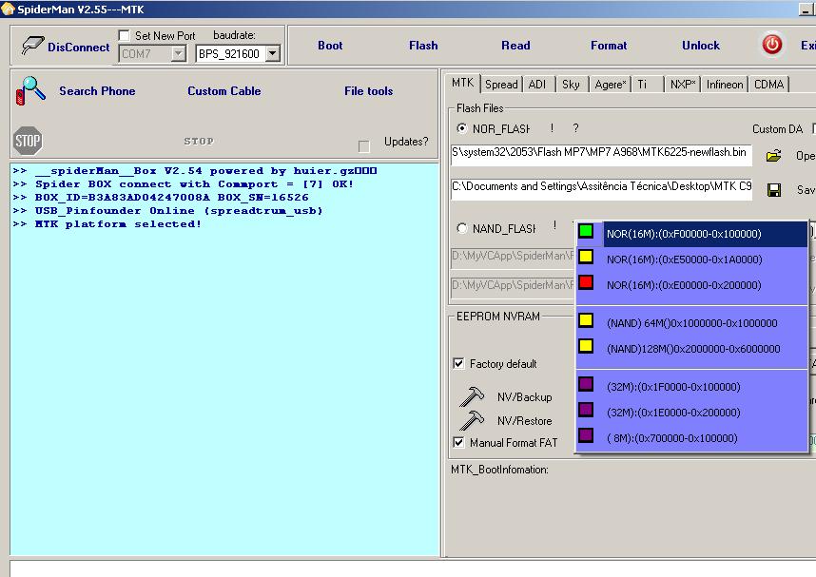This screenshot has width=816, height=577.
Task: Click the Format button
Action: pyautogui.click(x=609, y=46)
